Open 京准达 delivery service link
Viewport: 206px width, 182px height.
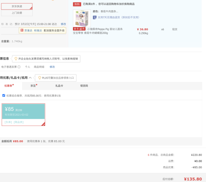tap(28, 30)
